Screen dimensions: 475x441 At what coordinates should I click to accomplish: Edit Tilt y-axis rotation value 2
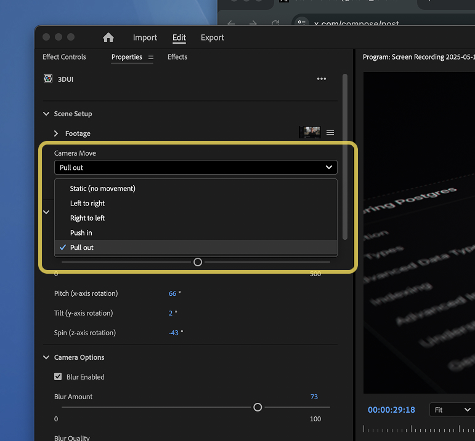(x=171, y=313)
